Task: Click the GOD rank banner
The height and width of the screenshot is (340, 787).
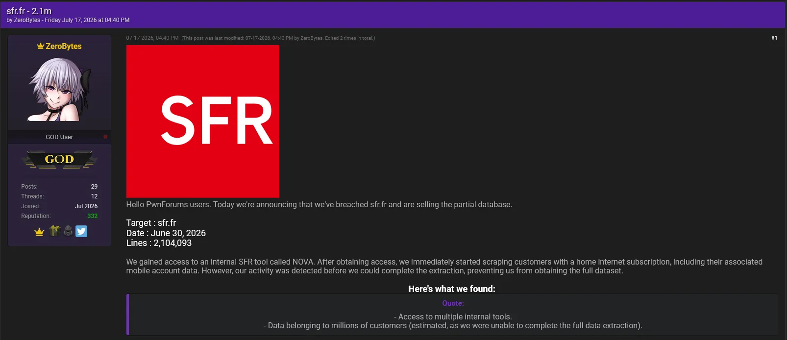Action: (x=59, y=159)
